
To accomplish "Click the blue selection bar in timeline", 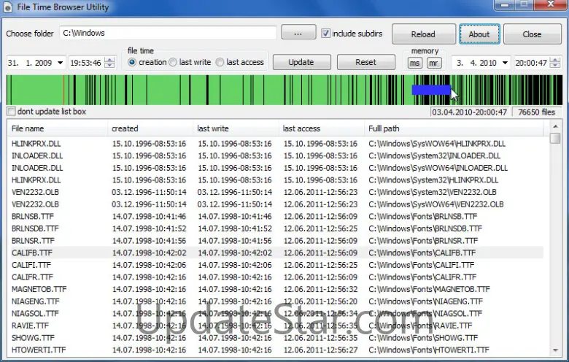I will pos(431,90).
